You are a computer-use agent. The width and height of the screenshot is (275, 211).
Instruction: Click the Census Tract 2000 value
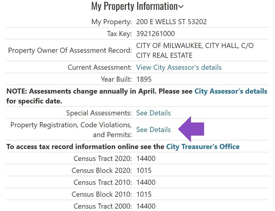[146, 206]
